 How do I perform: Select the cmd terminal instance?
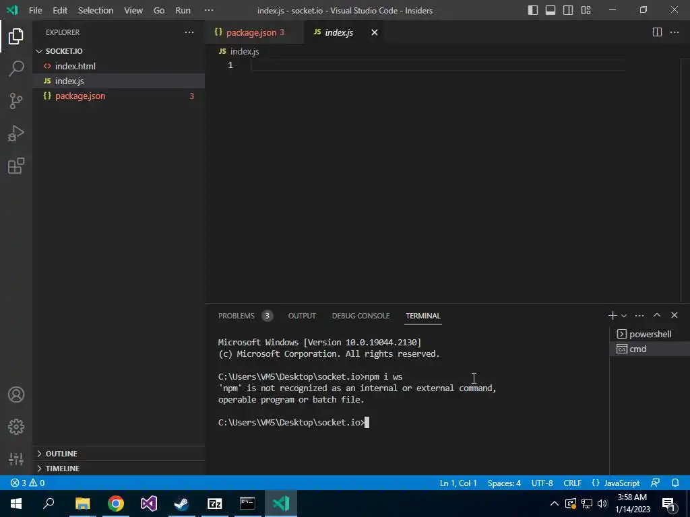coord(650,349)
